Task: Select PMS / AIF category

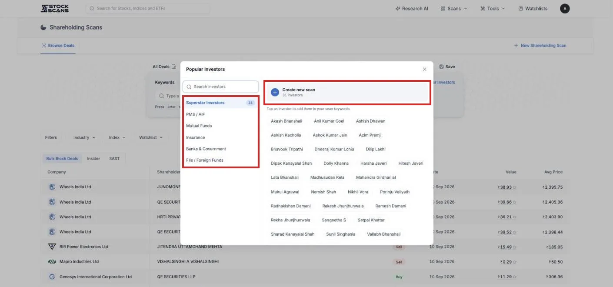Action: (220, 114)
